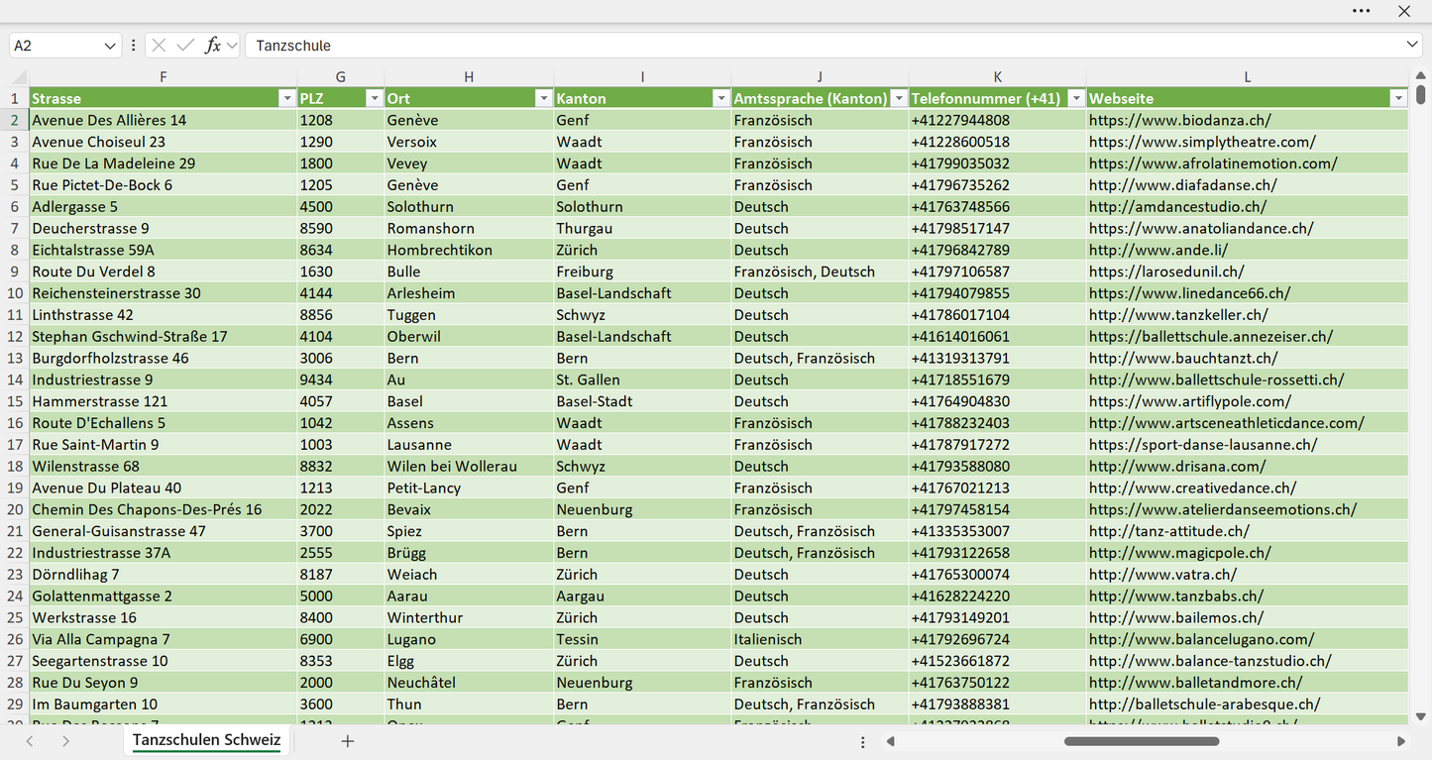Go to previous sheet with left arrow
The image size is (1432, 760).
click(30, 741)
